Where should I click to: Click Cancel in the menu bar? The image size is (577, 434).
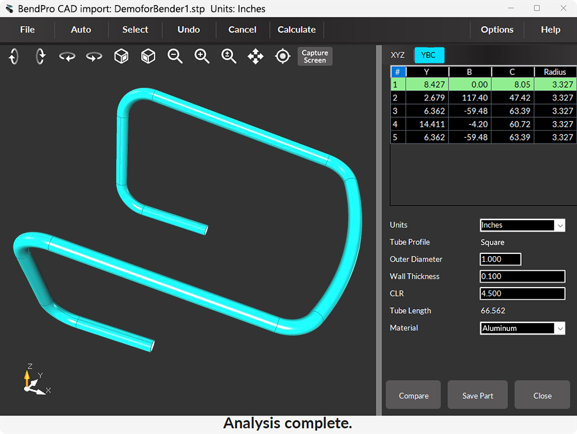tap(242, 29)
